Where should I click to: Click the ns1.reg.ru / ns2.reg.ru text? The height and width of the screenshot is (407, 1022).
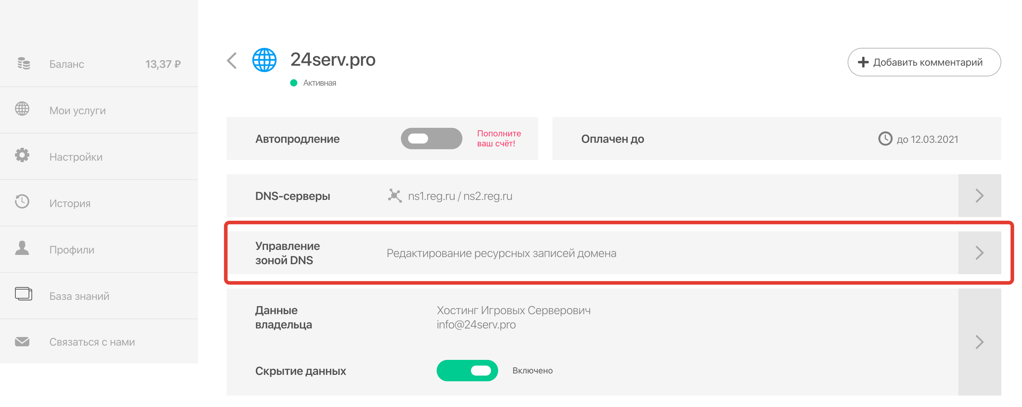pyautogui.click(x=460, y=196)
